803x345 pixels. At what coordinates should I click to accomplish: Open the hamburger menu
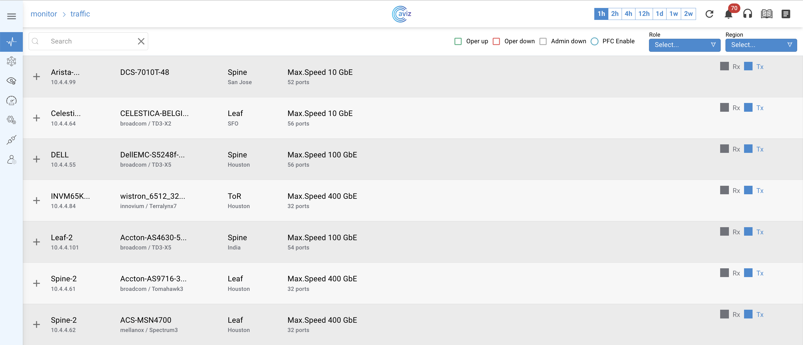click(11, 16)
